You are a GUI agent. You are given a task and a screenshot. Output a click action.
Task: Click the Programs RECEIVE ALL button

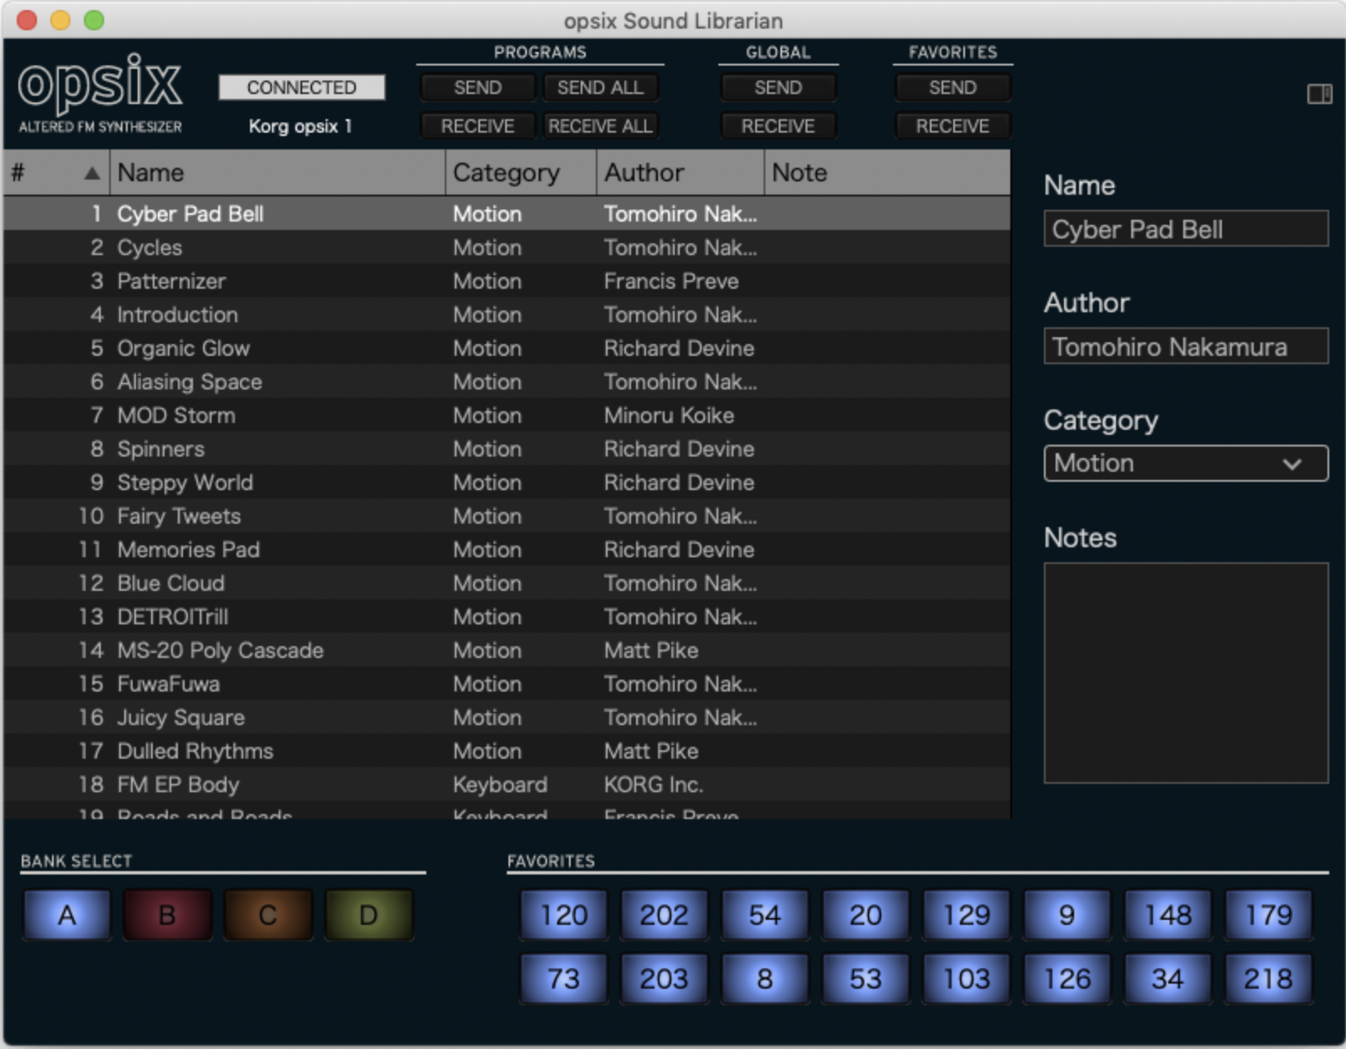tap(600, 126)
